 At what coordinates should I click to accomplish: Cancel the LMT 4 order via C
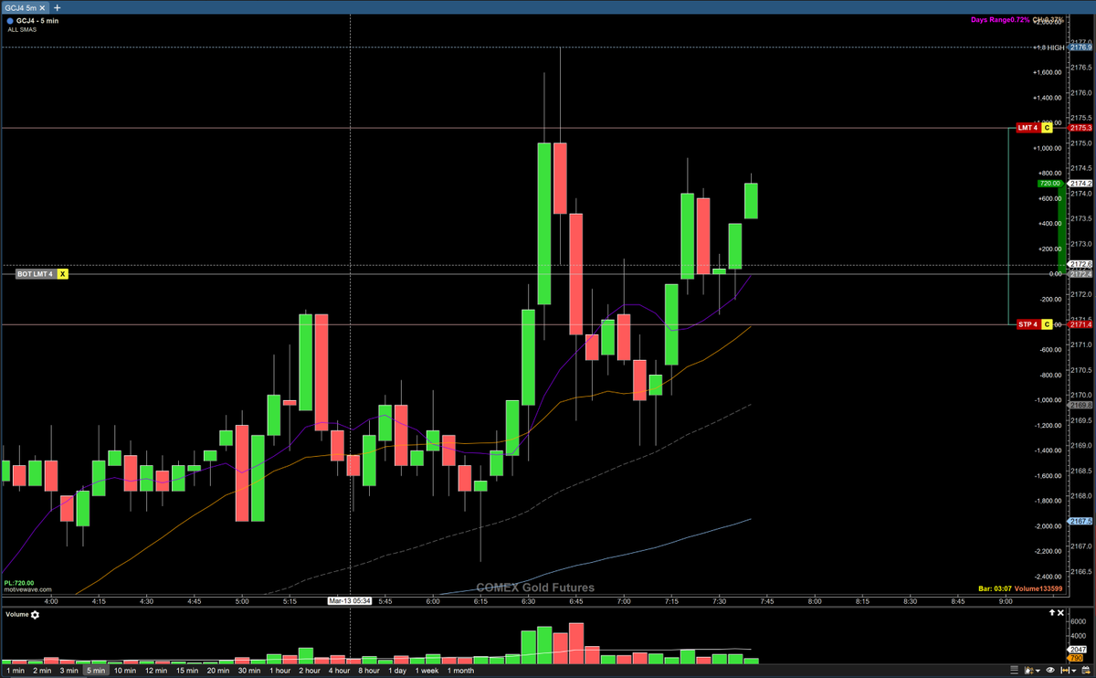pos(1048,128)
